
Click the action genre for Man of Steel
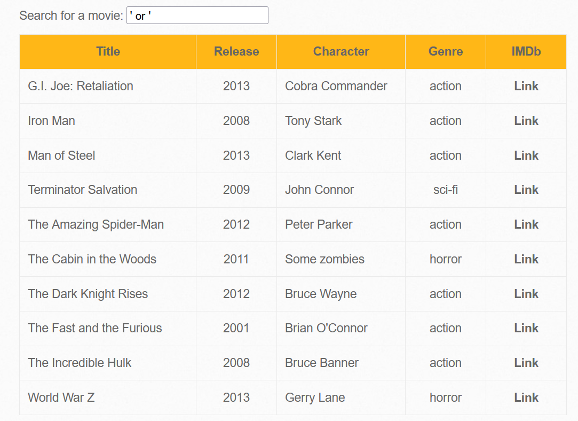click(x=445, y=155)
